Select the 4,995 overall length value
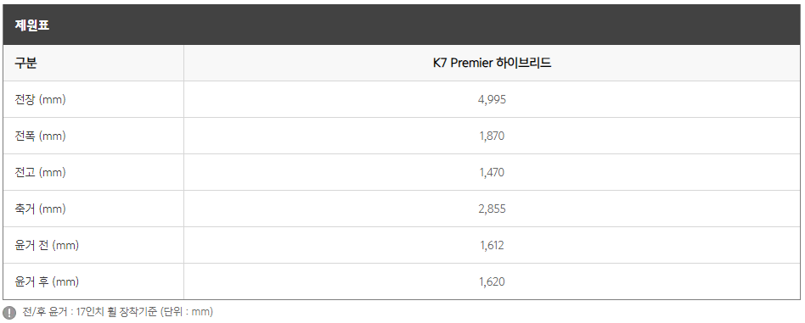 pos(492,99)
